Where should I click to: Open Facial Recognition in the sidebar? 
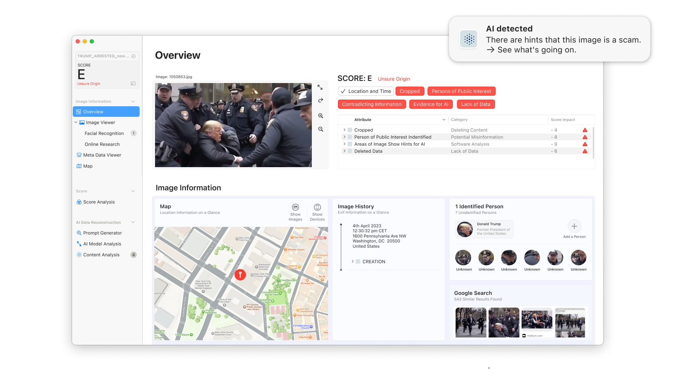(x=104, y=133)
